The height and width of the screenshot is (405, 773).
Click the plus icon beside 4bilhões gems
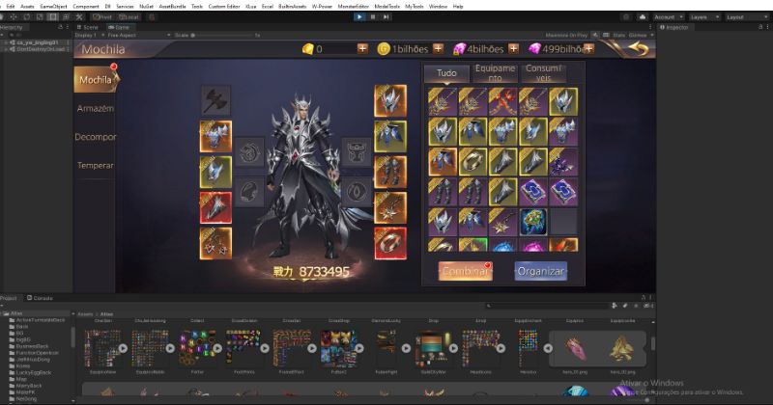pyautogui.click(x=514, y=49)
